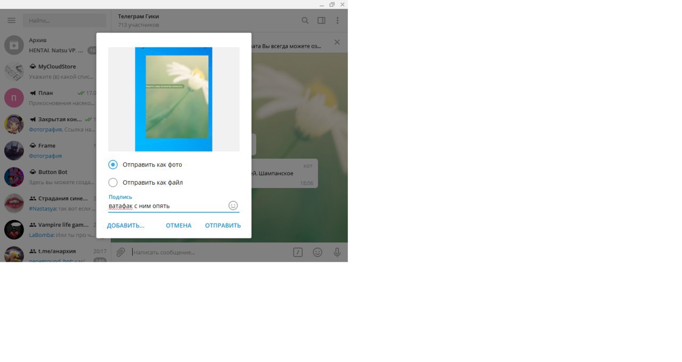Image resolution: width=682 pixels, height=362 pixels.
Task: Focus the 'Найти...' search field
Action: click(64, 21)
